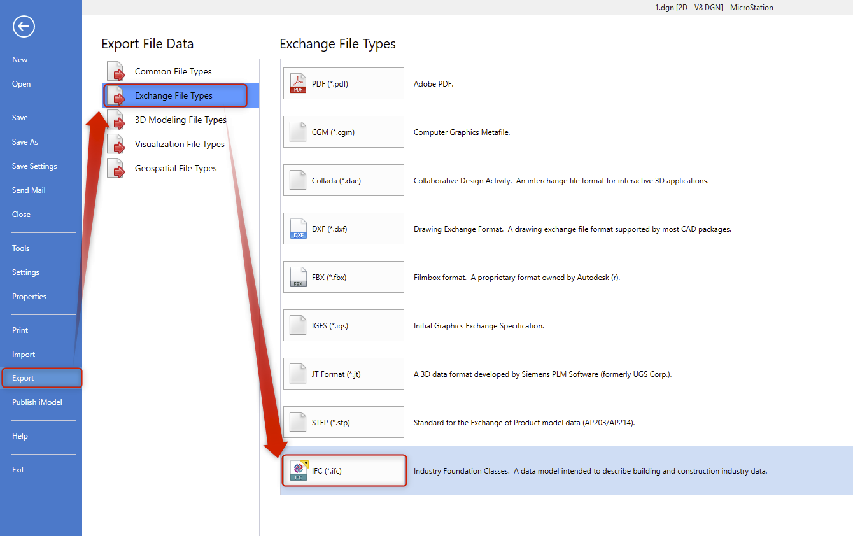Click the Exchange File Types arrow icon
Image resolution: width=853 pixels, height=536 pixels.
pyautogui.click(x=116, y=96)
